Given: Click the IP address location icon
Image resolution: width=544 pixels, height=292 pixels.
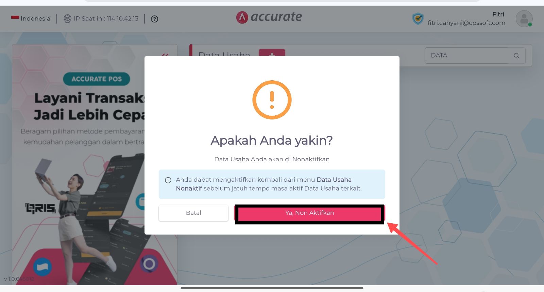Looking at the screenshot, I should (67, 19).
